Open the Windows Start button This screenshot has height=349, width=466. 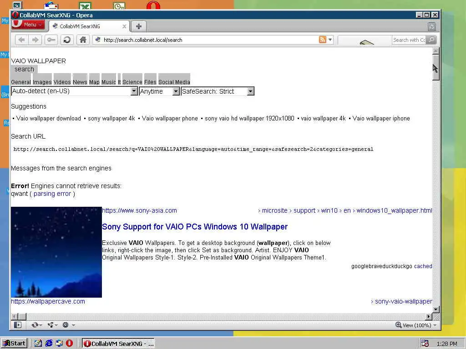click(14, 344)
